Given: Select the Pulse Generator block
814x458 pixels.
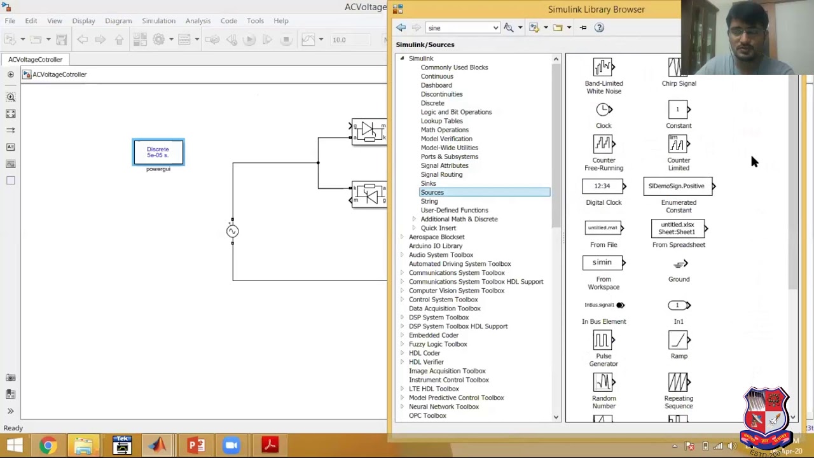Looking at the screenshot, I should coord(603,340).
